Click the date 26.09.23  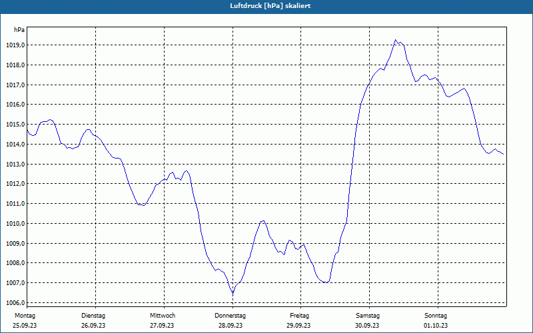point(93,326)
